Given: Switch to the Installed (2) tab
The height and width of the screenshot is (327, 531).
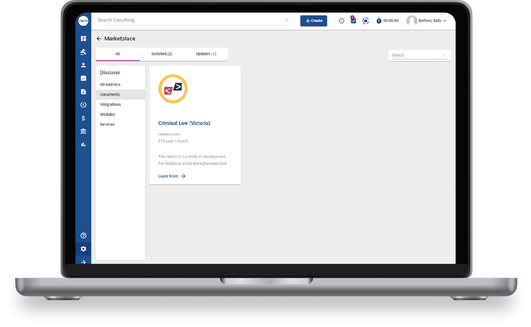Looking at the screenshot, I should click(x=162, y=54).
